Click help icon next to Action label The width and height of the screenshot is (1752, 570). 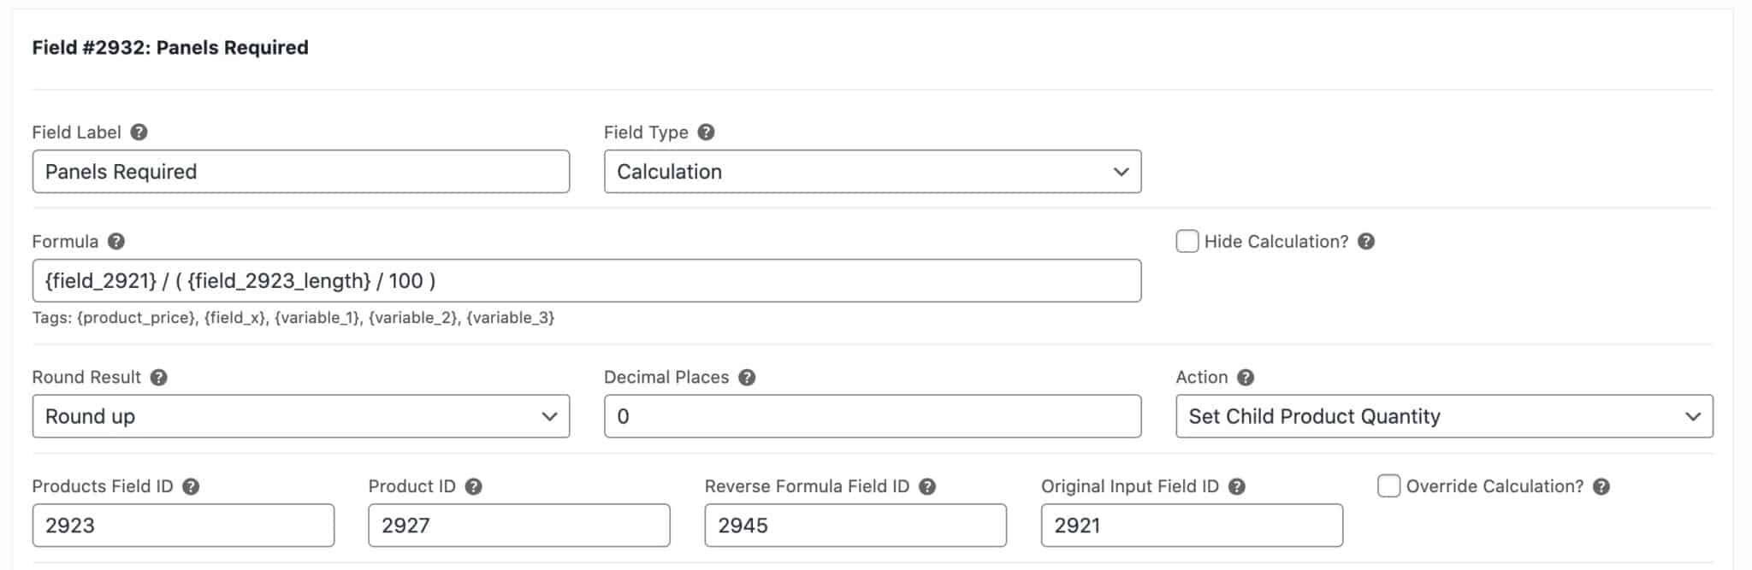point(1246,378)
